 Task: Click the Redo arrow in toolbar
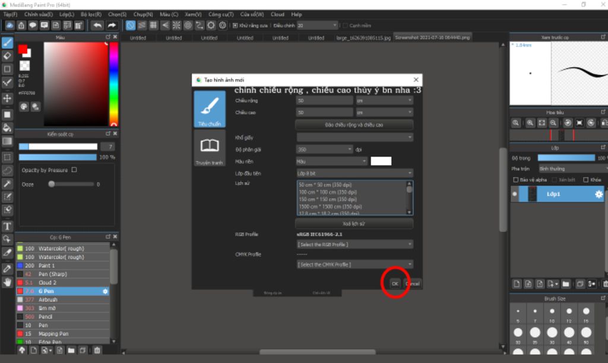pyautogui.click(x=112, y=26)
